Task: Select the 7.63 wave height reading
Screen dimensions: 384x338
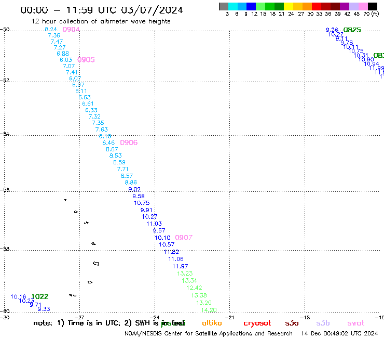Action: click(102, 129)
